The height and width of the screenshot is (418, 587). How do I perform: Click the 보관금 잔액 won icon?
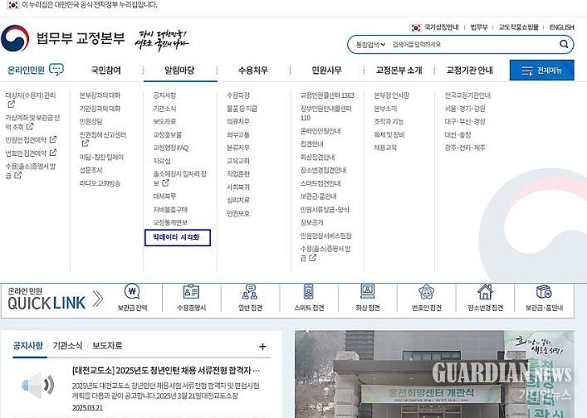(131, 292)
